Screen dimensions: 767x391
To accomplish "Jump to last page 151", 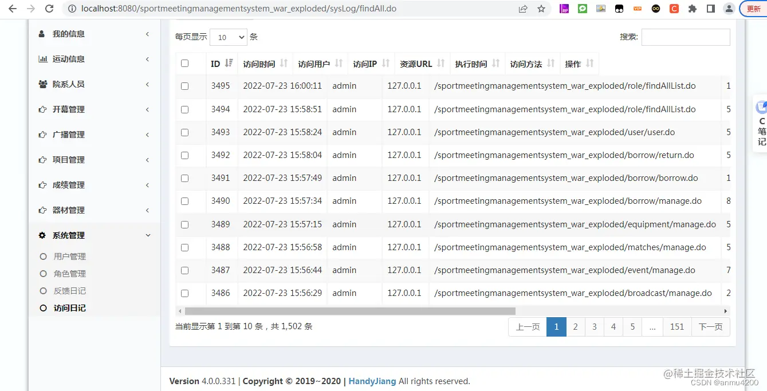I will coord(677,327).
